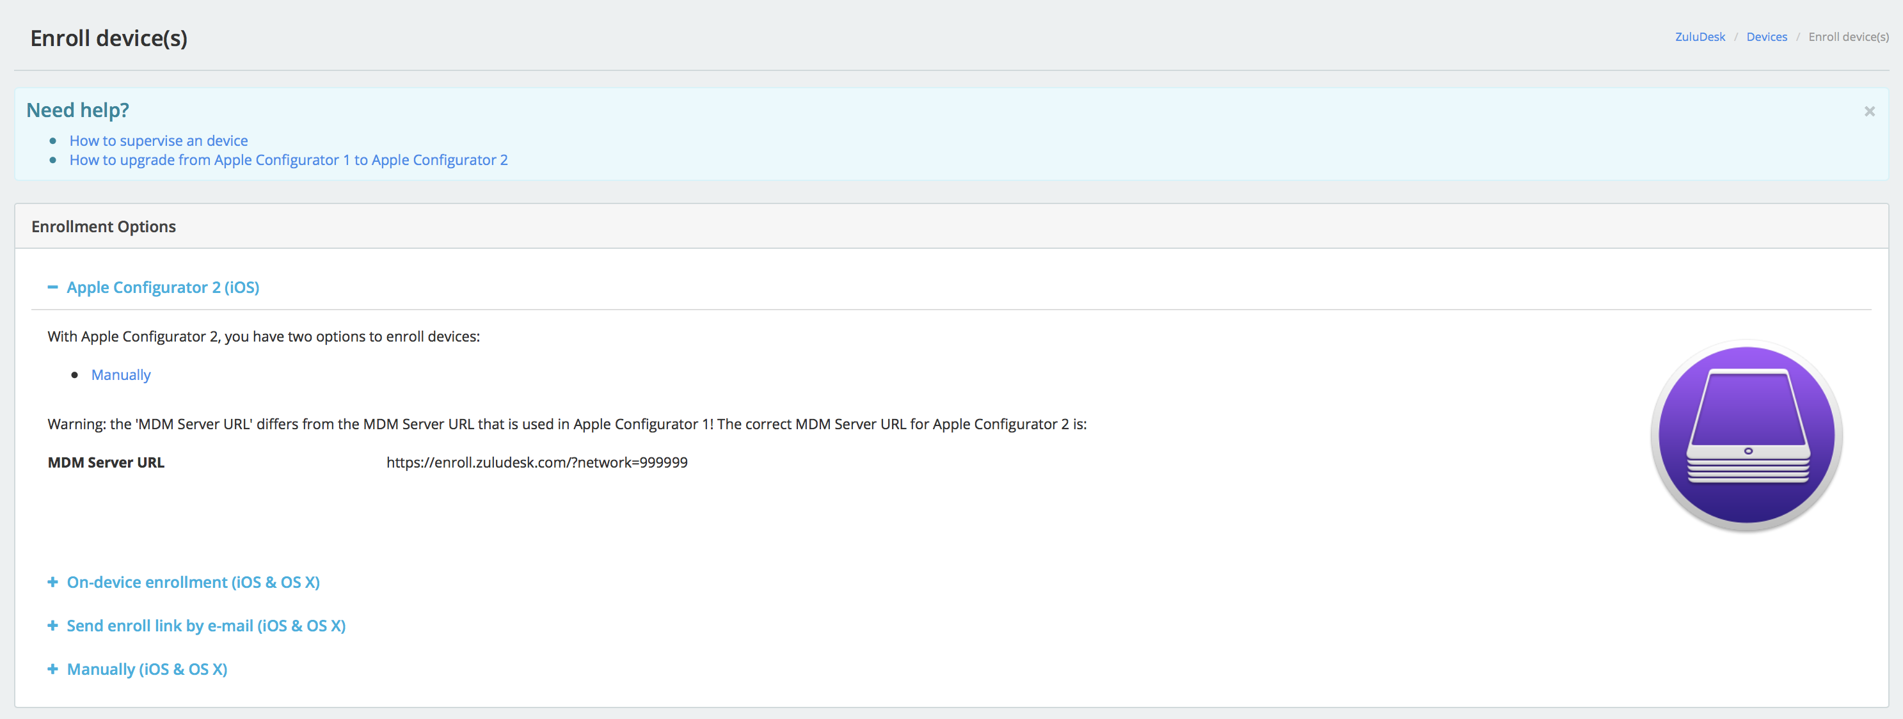The height and width of the screenshot is (719, 1903).
Task: Open How to supervise an device link
Action: pyautogui.click(x=159, y=140)
